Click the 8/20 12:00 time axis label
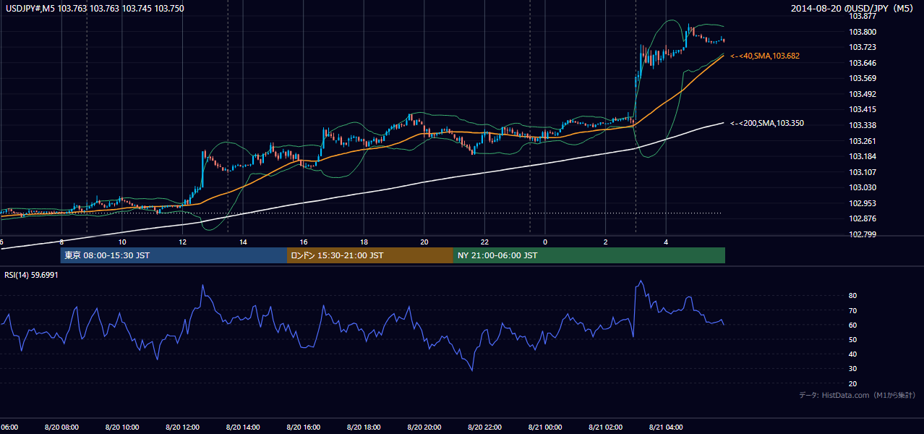The width and height of the screenshot is (924, 434). [182, 427]
